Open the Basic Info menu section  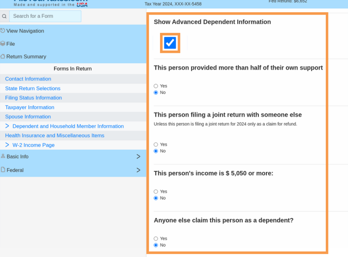tap(73, 156)
